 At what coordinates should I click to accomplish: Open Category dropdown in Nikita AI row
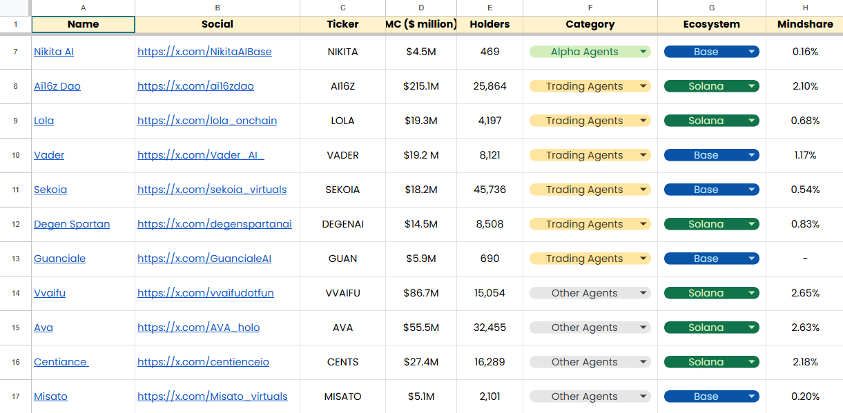point(643,52)
